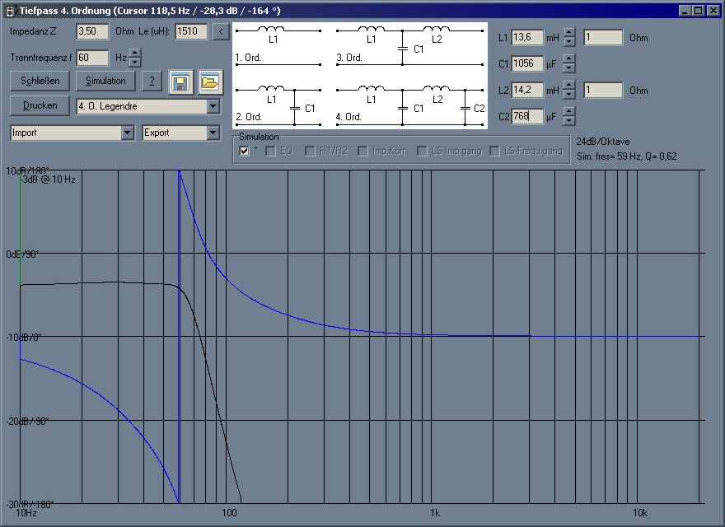Toggle the checked simulation checkbox
This screenshot has width=725, height=527.
pyautogui.click(x=244, y=152)
